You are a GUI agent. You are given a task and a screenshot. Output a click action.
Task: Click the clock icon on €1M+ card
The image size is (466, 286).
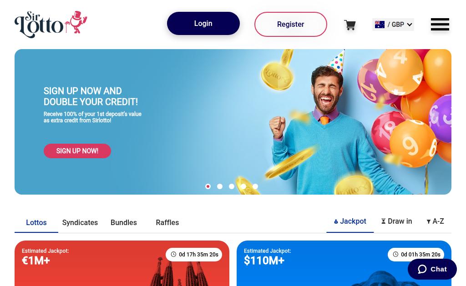tap(173, 254)
